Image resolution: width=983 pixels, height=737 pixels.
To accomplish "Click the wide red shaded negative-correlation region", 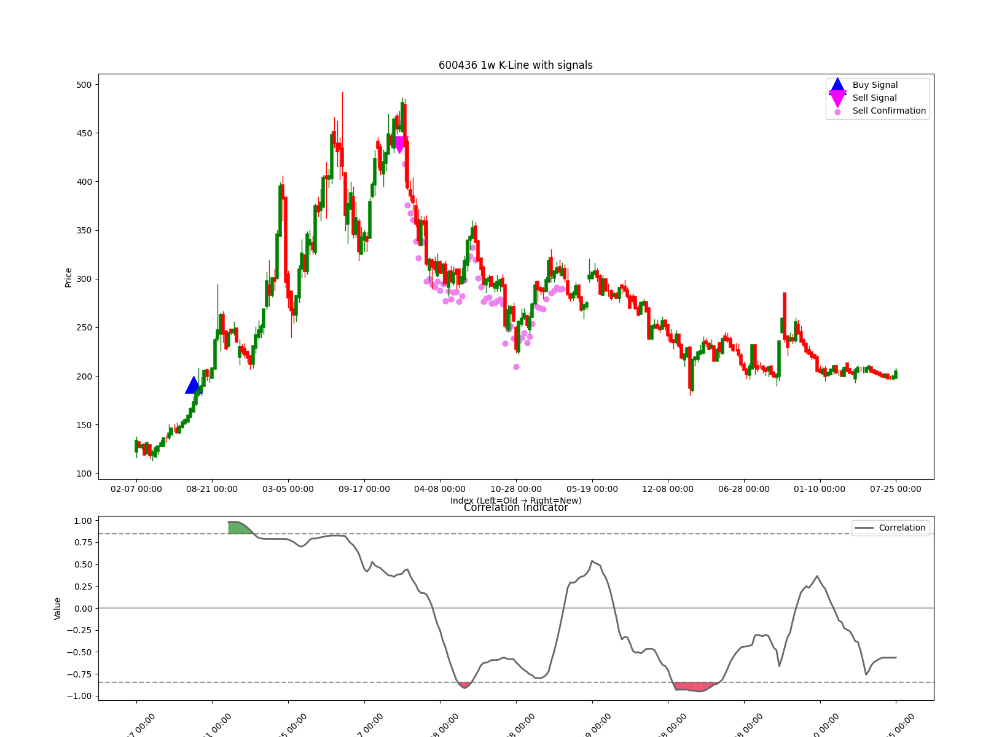I will (x=695, y=686).
